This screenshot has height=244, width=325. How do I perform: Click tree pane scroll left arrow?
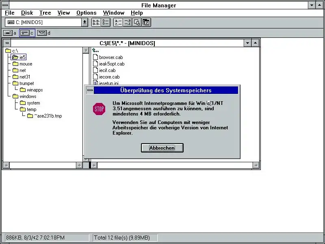(x=6, y=165)
